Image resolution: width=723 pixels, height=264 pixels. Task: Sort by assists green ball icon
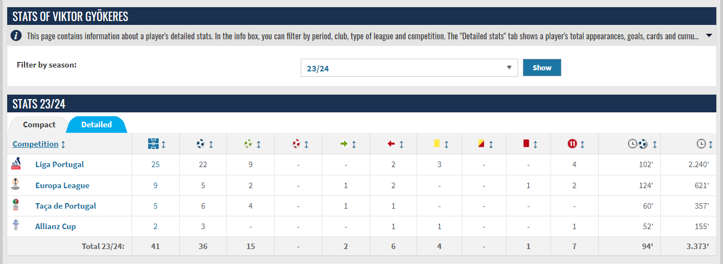(248, 144)
